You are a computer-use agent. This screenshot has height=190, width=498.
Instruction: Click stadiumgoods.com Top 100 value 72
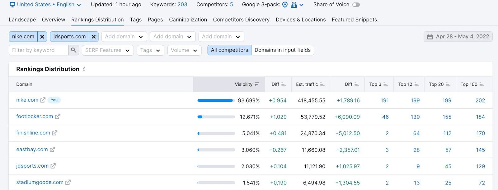click(482, 183)
